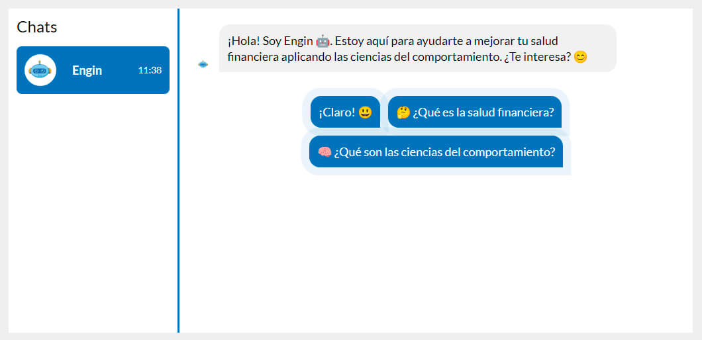The width and height of the screenshot is (702, 340).
Task: Click the robot emoji in the greeting message
Action: coord(323,42)
